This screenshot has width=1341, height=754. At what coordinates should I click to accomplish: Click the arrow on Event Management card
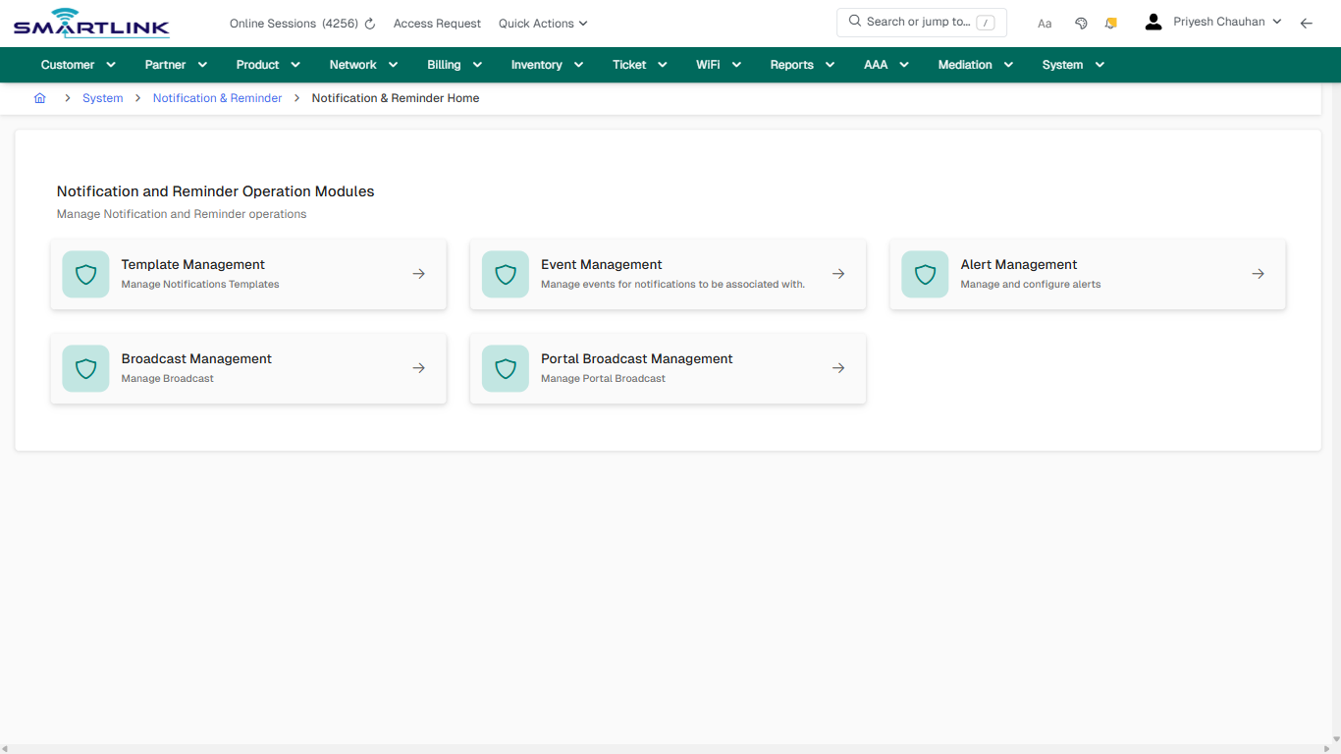pyautogui.click(x=837, y=274)
